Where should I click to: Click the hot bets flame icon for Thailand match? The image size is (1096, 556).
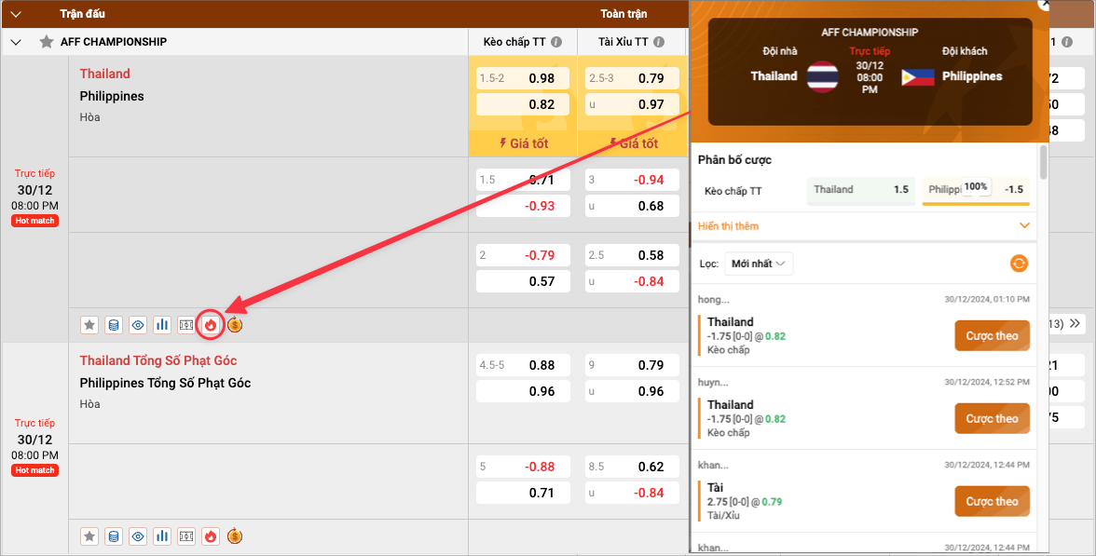[x=211, y=325]
